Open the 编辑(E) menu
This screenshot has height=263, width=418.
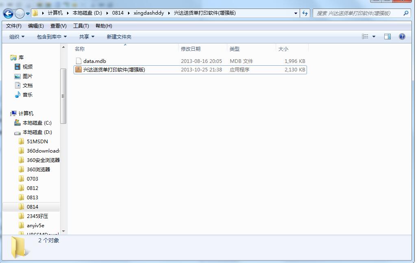36,26
